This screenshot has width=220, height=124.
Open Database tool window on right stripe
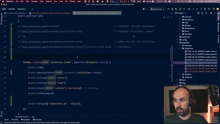tap(219, 28)
